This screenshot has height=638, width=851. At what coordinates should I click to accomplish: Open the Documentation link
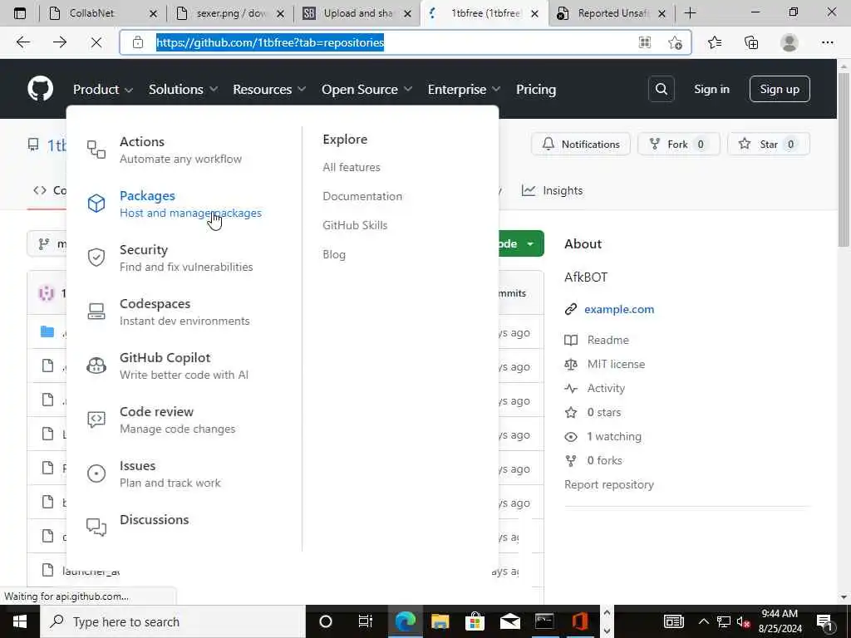pos(362,196)
